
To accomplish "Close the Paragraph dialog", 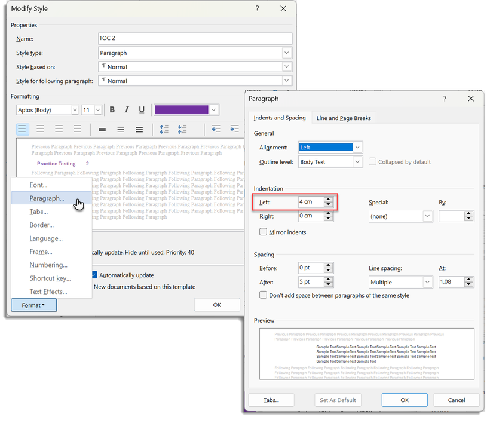I will [471, 99].
